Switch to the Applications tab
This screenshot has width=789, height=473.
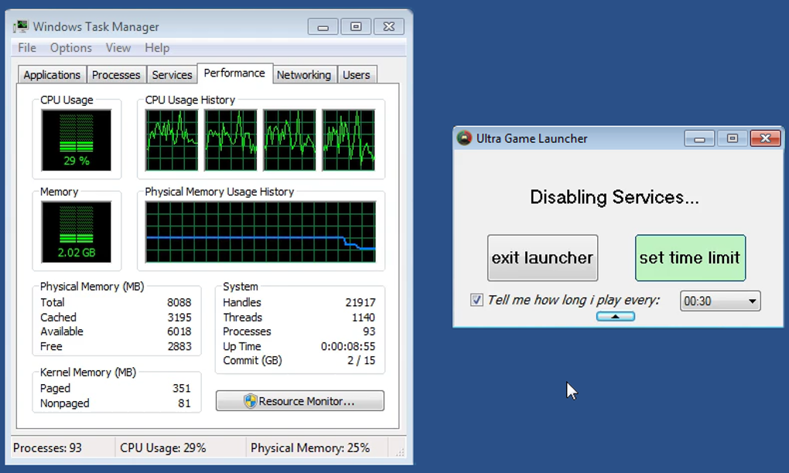coord(52,75)
